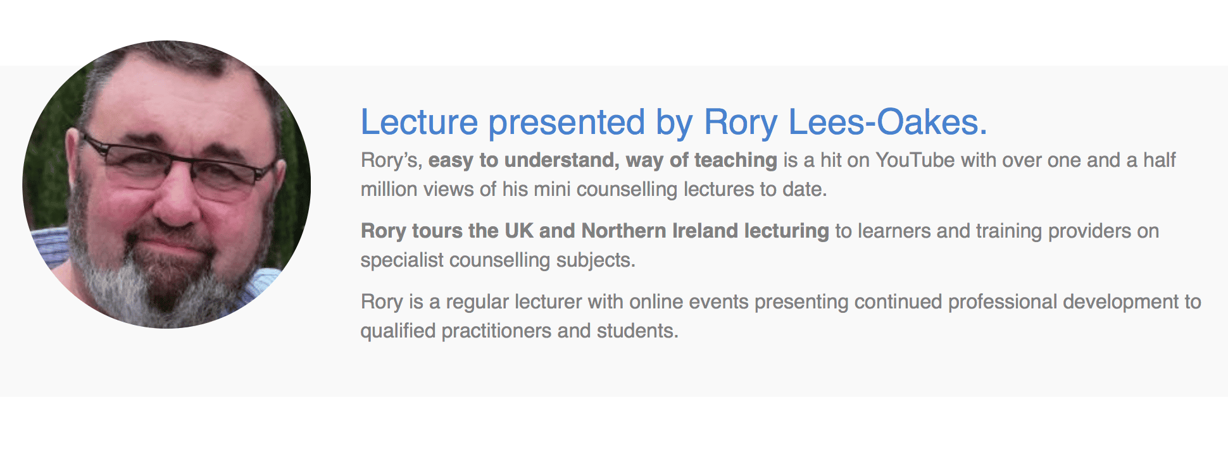Click the name 'Rory Lees-Oakes' in the heading

pyautogui.click(x=846, y=122)
